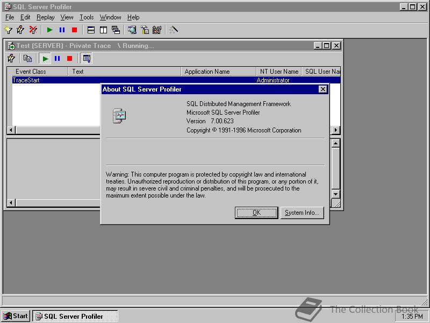Viewport: 430px width, 323px height.
Task: Click OK in About dialog
Action: [256, 213]
